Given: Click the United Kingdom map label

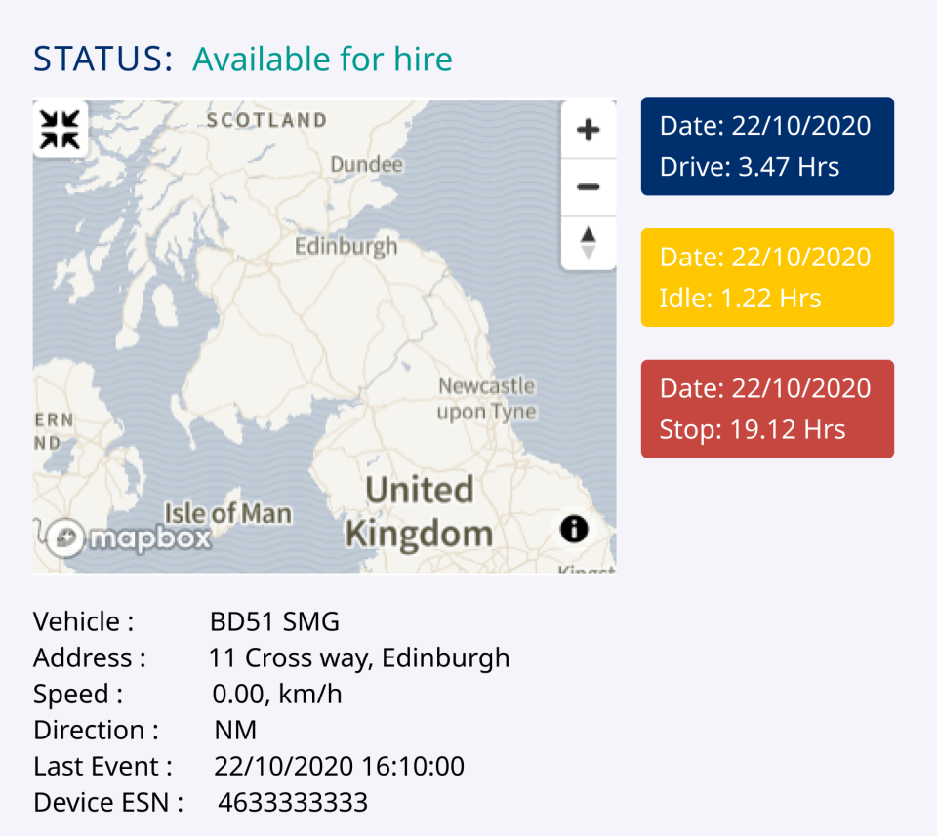Looking at the screenshot, I should coord(420,512).
